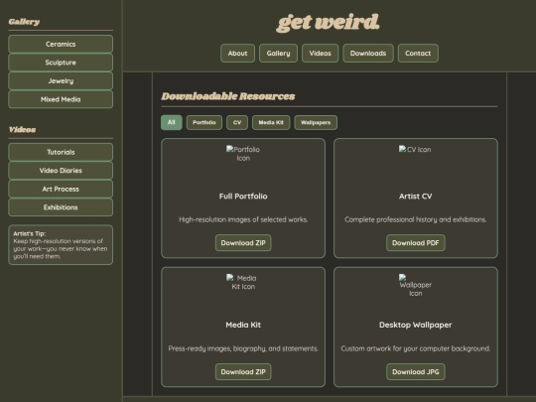Click the Artist's Tip box
This screenshot has width=536, height=402.
point(61,245)
